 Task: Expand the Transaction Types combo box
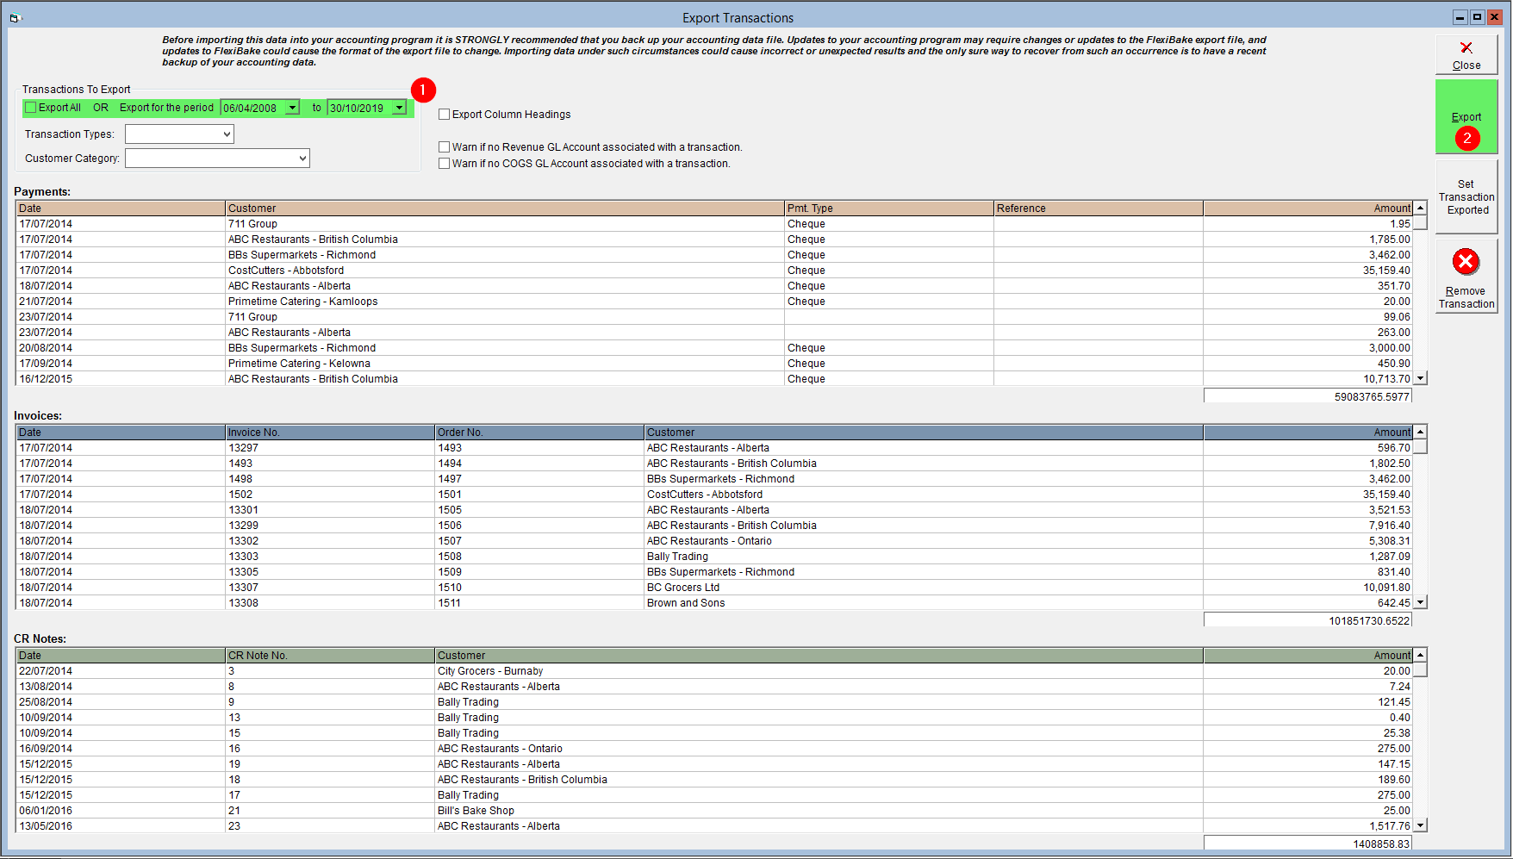[227, 134]
